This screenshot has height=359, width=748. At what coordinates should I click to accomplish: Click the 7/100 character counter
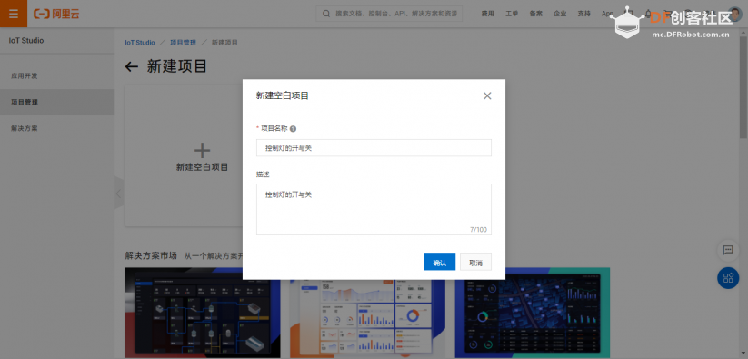(x=478, y=229)
